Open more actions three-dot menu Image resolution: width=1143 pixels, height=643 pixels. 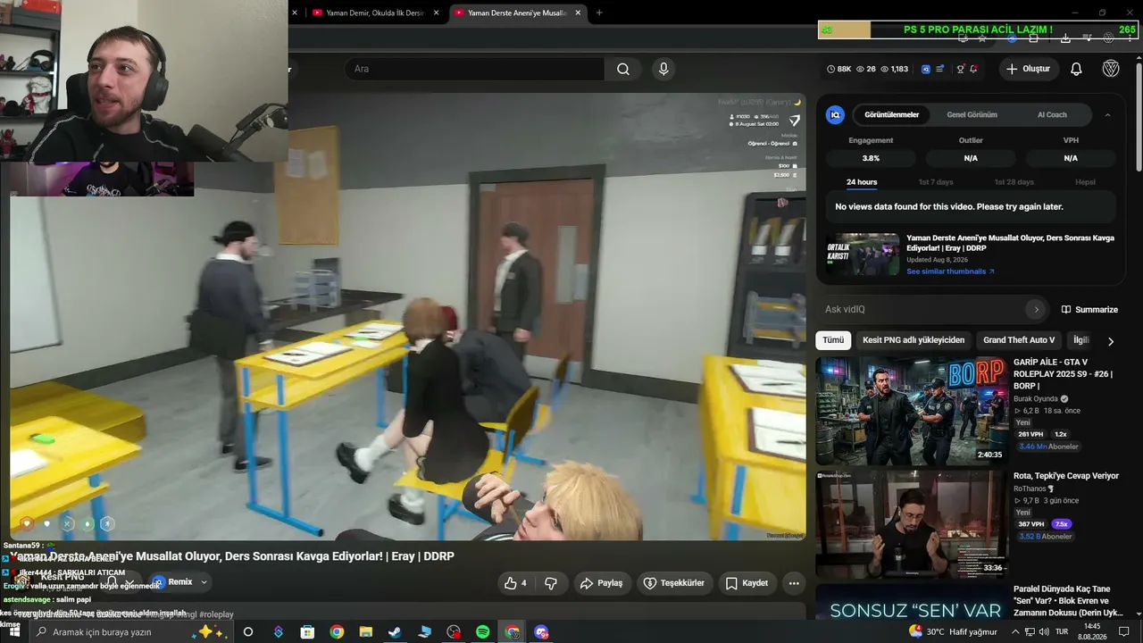click(794, 583)
